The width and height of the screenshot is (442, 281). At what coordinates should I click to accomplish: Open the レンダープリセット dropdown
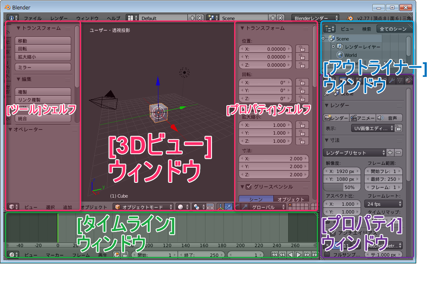pyautogui.click(x=354, y=153)
